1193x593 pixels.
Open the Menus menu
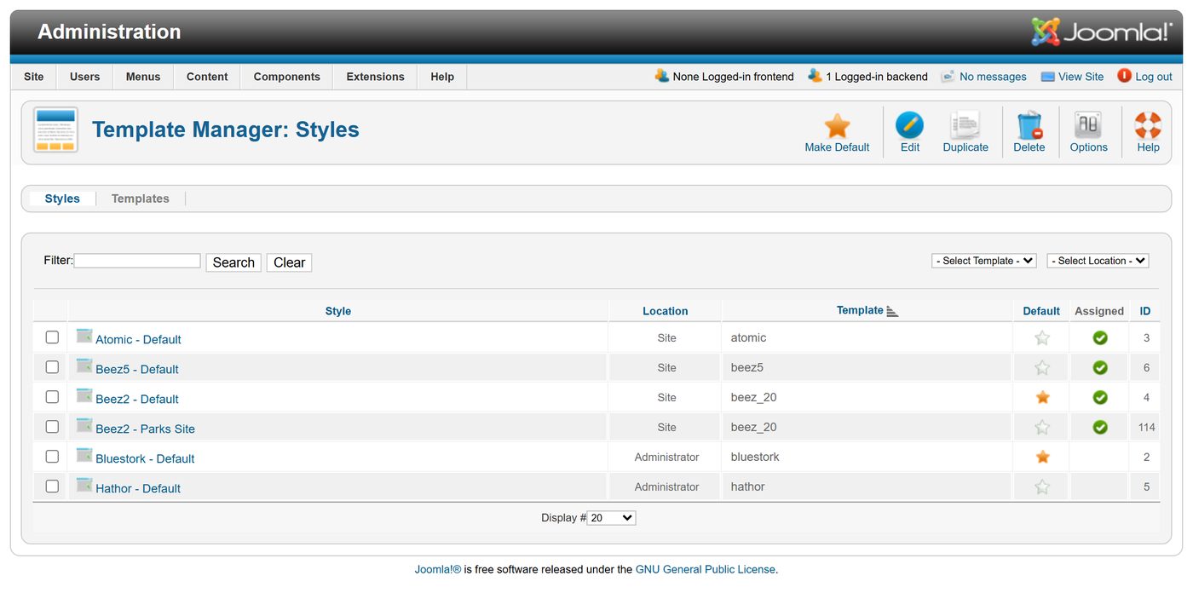[143, 77]
